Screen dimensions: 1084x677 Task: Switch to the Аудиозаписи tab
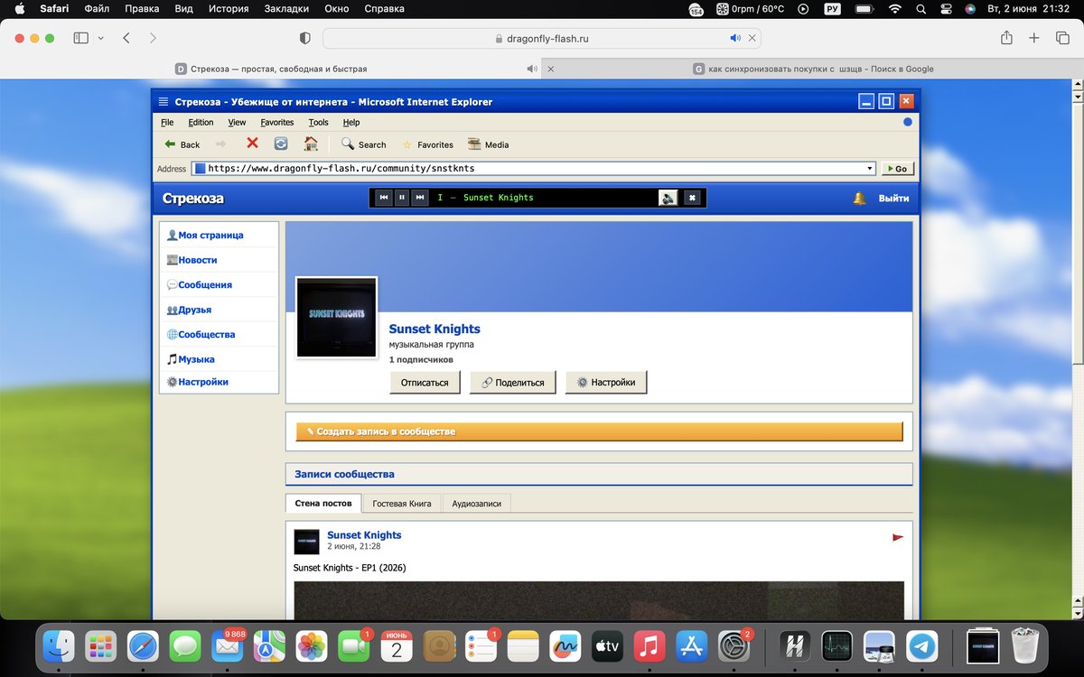(x=476, y=503)
